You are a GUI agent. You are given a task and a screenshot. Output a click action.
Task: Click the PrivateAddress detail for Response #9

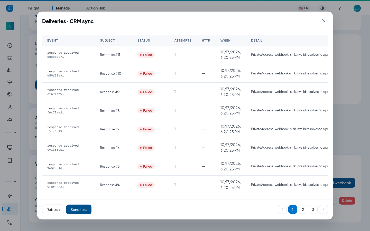pos(289,92)
